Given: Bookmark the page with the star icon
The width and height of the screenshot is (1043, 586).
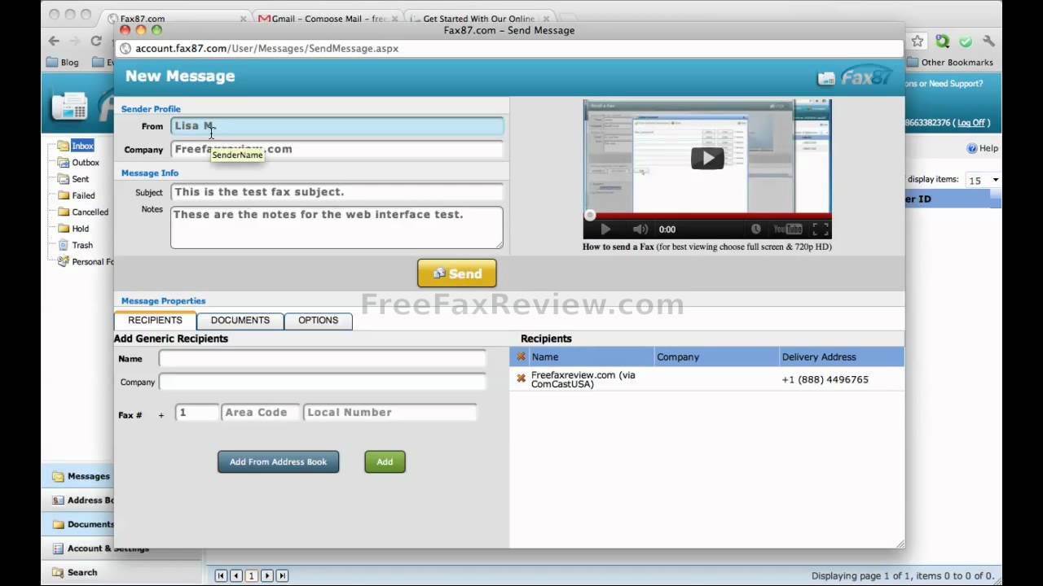Looking at the screenshot, I should tap(918, 41).
